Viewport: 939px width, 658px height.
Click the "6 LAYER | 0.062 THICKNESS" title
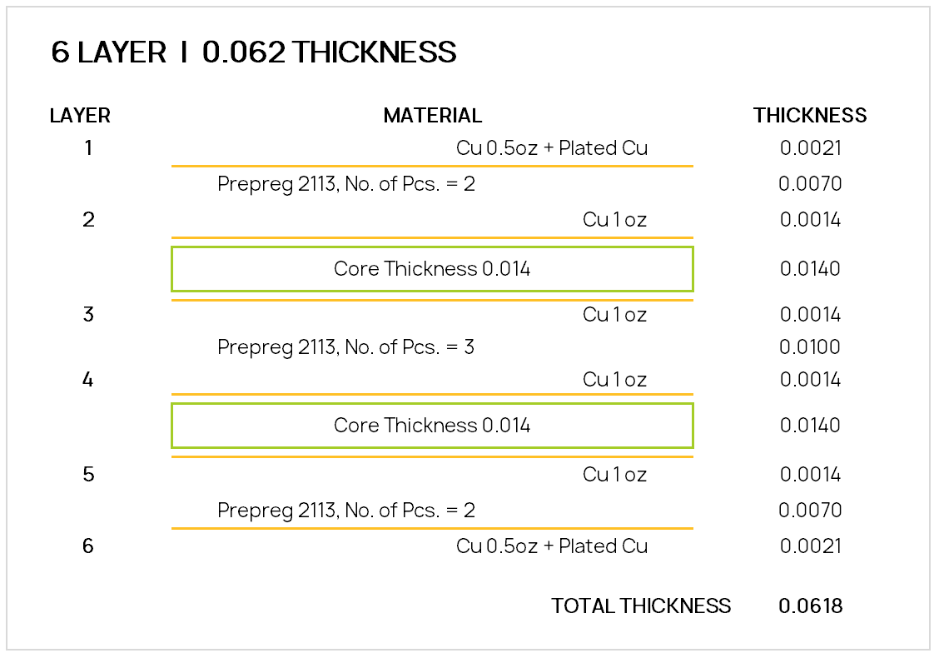(254, 52)
